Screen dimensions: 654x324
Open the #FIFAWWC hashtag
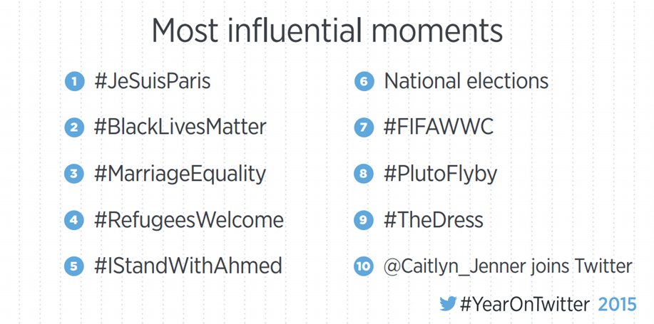439,127
